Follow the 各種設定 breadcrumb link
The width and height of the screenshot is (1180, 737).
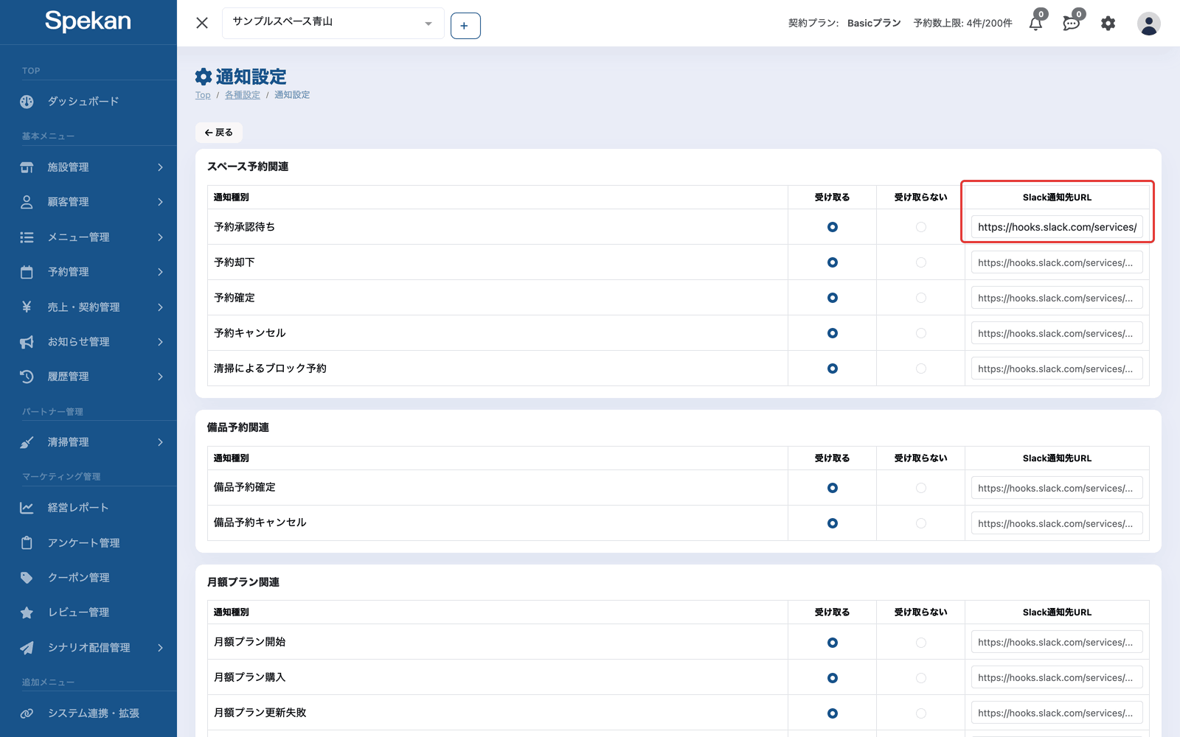(x=243, y=95)
